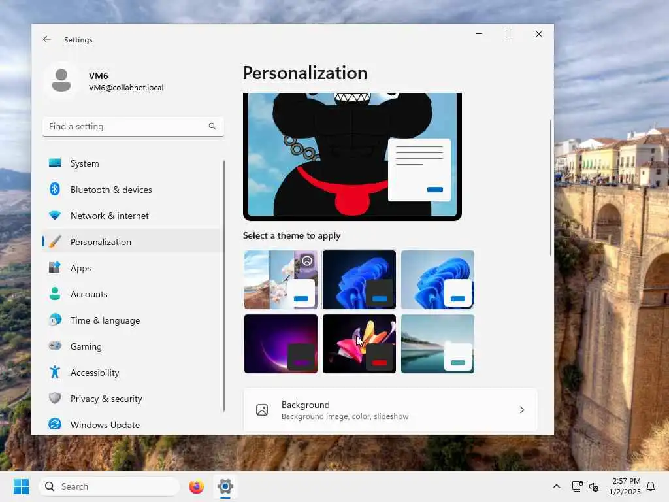Expand Background using its right chevron
Image resolution: width=669 pixels, height=502 pixels.
pyautogui.click(x=522, y=410)
